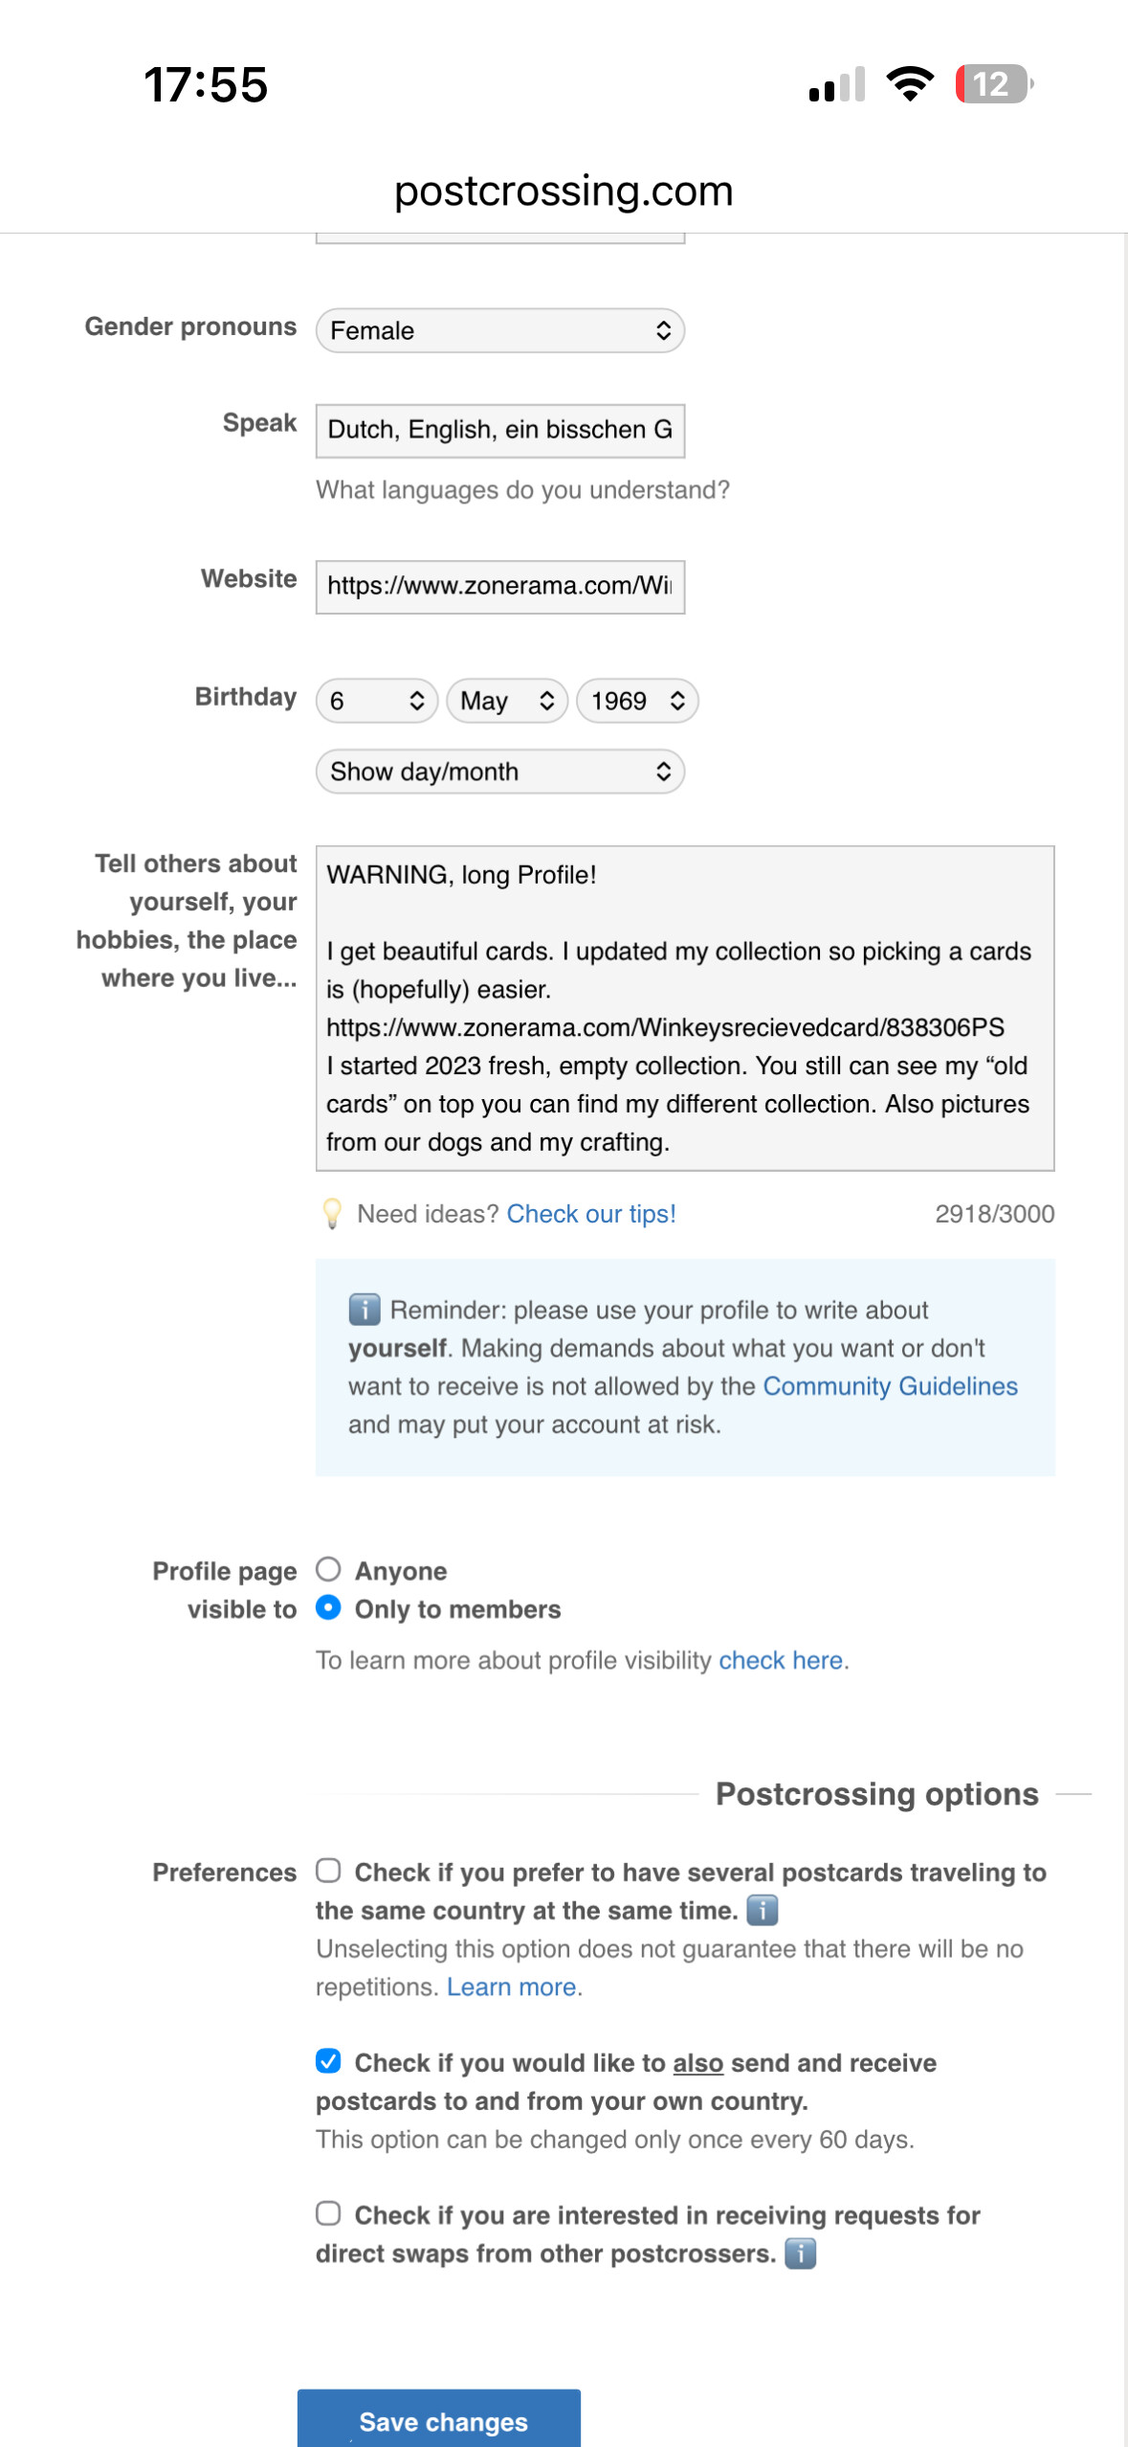Click the lightbulb tips icon
The width and height of the screenshot is (1128, 2447).
332,1213
